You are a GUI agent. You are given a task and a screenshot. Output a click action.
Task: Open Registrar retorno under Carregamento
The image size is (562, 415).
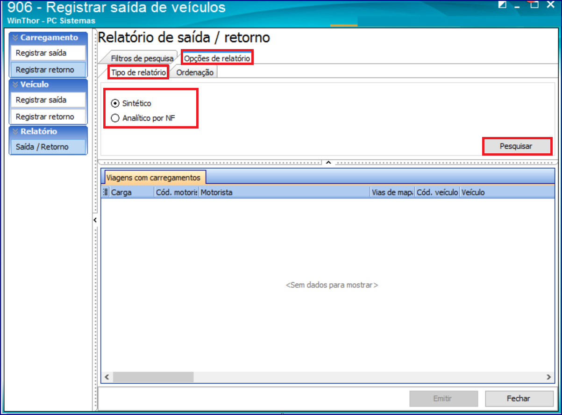[48, 70]
